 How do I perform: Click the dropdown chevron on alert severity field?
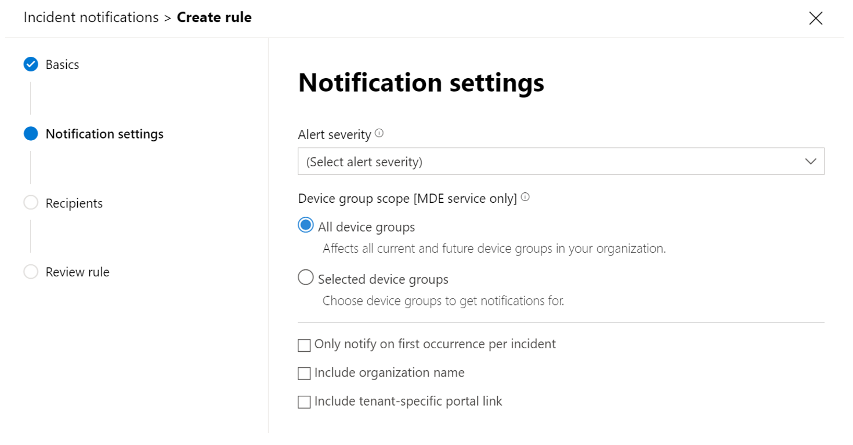pos(810,161)
